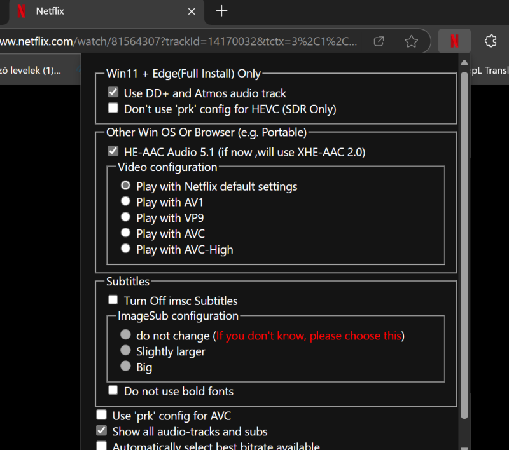Select Play with AVC-High option
Viewport: 509px width, 450px height.
coord(126,249)
